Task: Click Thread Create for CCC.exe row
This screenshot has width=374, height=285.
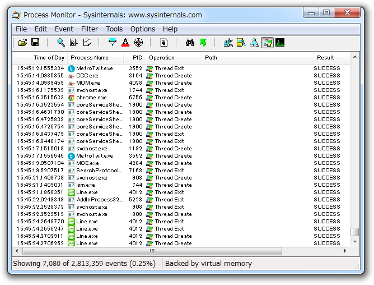Action: [173, 76]
